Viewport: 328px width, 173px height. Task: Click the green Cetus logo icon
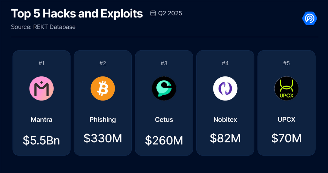click(x=164, y=88)
